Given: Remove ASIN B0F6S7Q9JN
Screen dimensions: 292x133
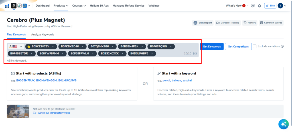Looking at the screenshot, I should tap(171, 47).
